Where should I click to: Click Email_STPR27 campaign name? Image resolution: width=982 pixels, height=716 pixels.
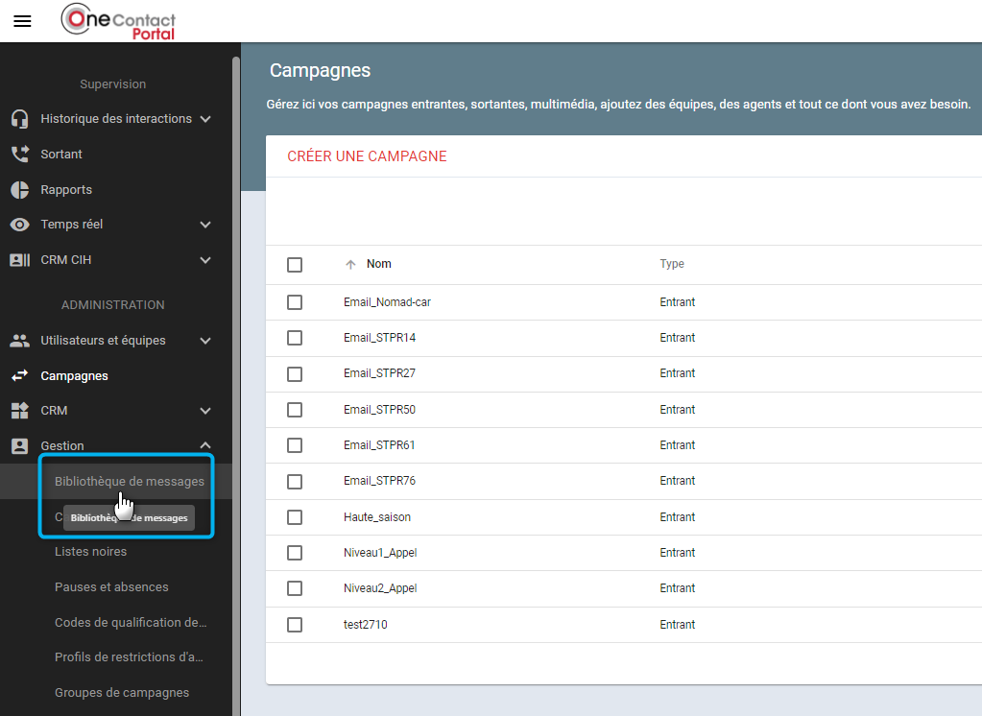click(379, 373)
